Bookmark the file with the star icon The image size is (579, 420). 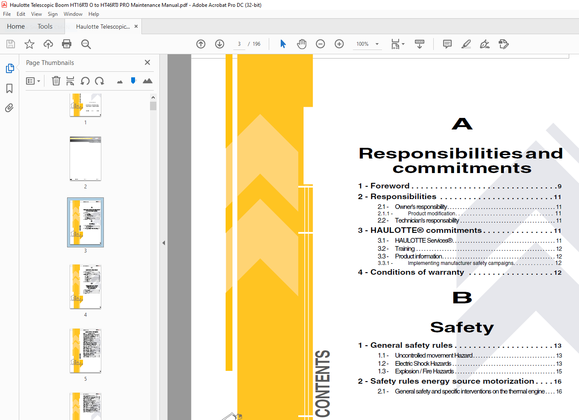click(x=29, y=44)
